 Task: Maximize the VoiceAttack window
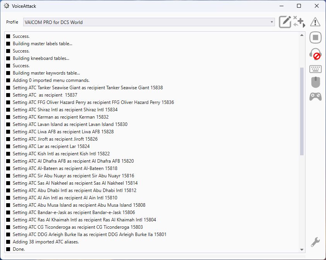point(299,6)
